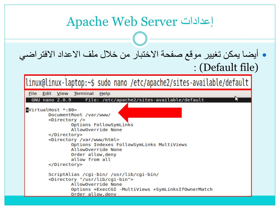The height and width of the screenshot is (210, 280).
Task: Click the 'Order allow,deny' line above 'allow from all'
Action: pyautogui.click(x=94, y=155)
